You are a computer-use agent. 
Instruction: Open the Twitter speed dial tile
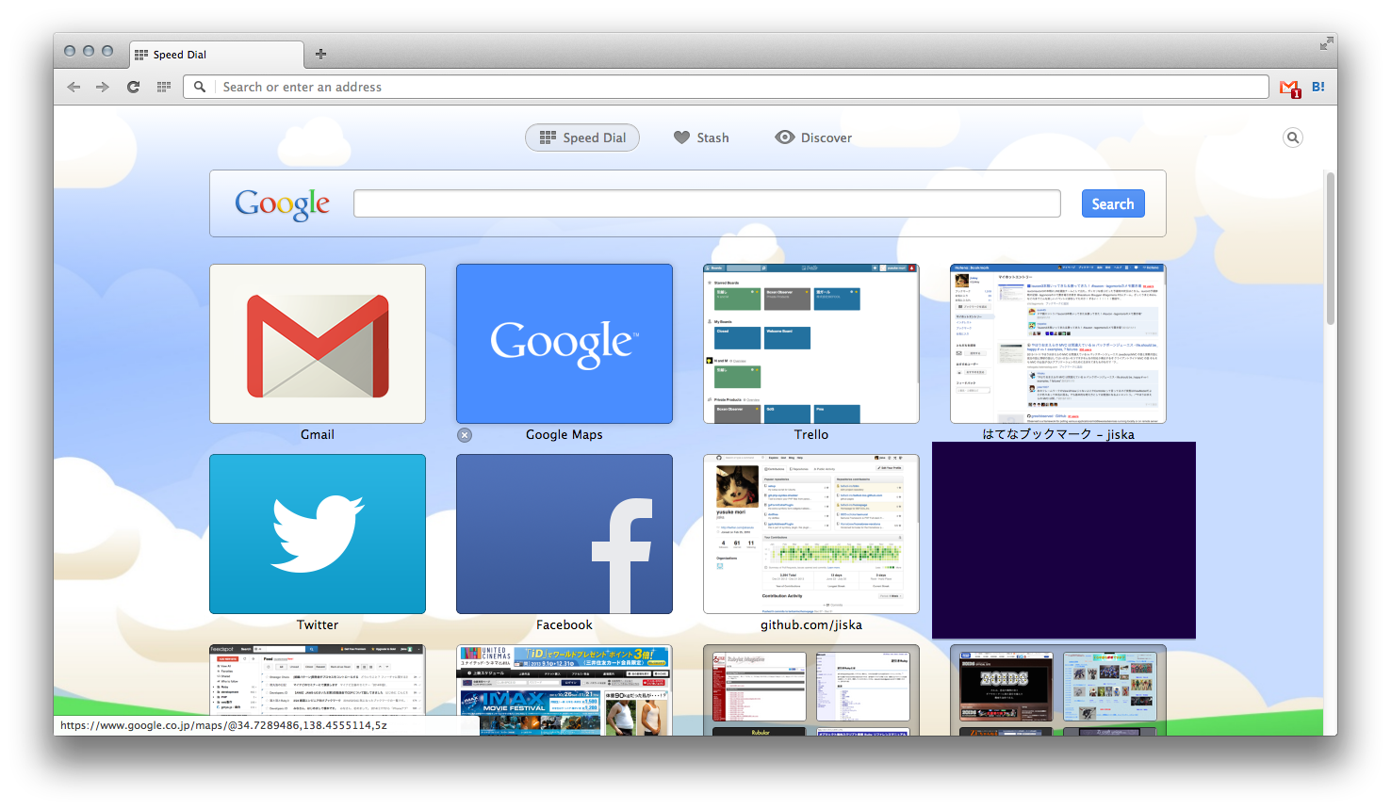click(x=318, y=534)
